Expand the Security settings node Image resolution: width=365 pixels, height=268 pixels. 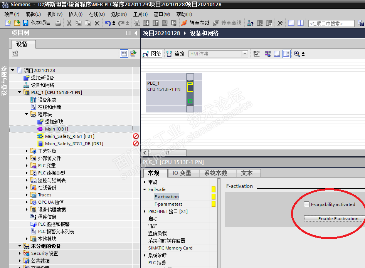tap(20, 253)
